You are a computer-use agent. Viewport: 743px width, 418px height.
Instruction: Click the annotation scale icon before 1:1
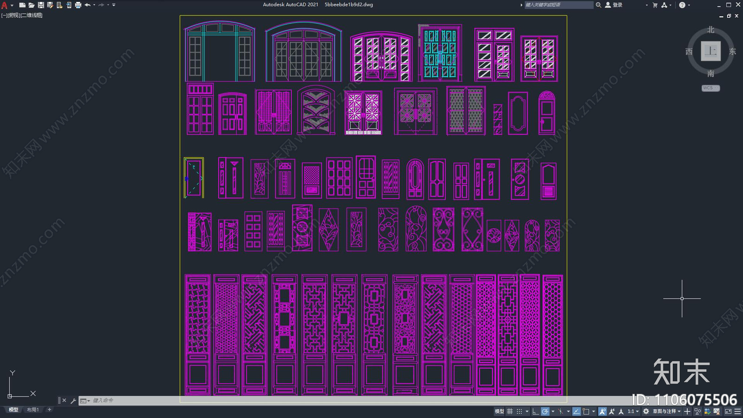(621, 411)
